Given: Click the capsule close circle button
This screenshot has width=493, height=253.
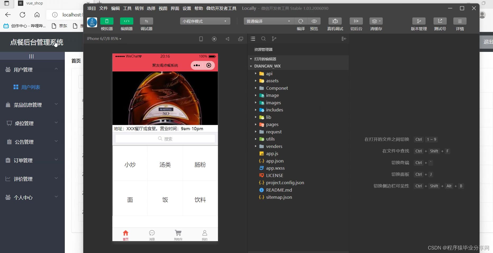Looking at the screenshot, I should click(x=209, y=65).
